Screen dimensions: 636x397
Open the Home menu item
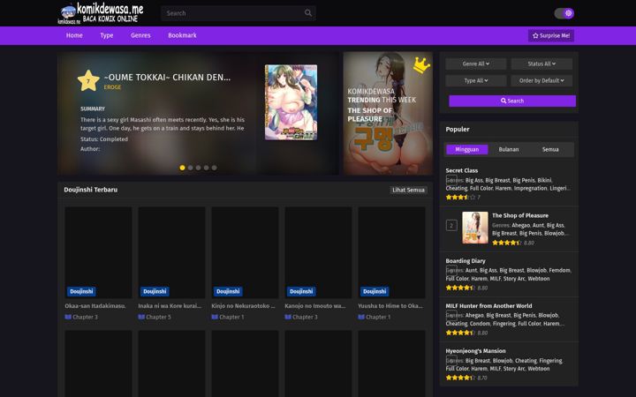point(74,35)
